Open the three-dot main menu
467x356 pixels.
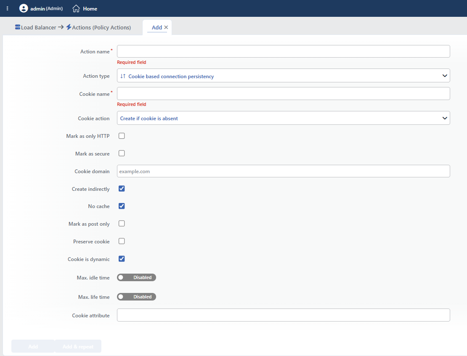[8, 9]
